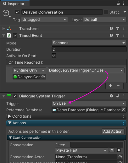Open Dialogue System Trigger more options menu

coord(124,96)
